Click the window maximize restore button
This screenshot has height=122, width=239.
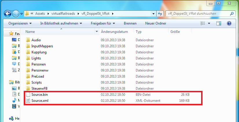click(218, 3)
